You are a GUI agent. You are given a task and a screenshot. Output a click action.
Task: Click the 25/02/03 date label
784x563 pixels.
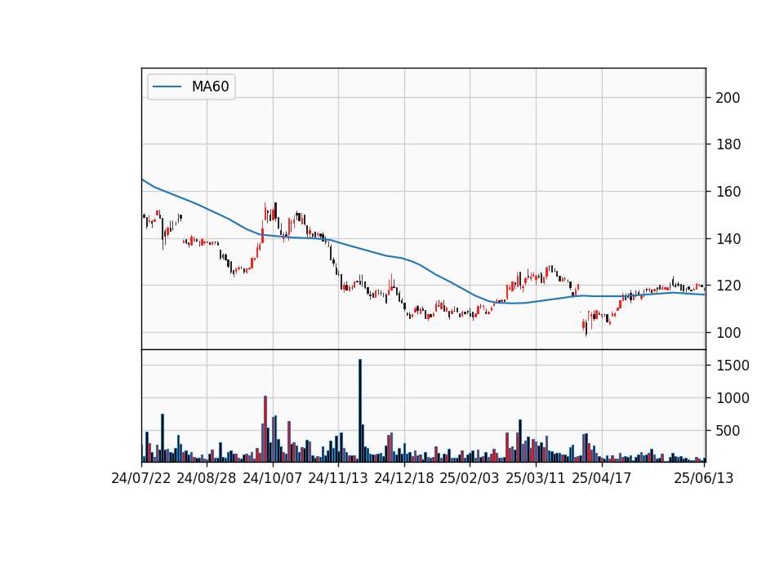(470, 478)
